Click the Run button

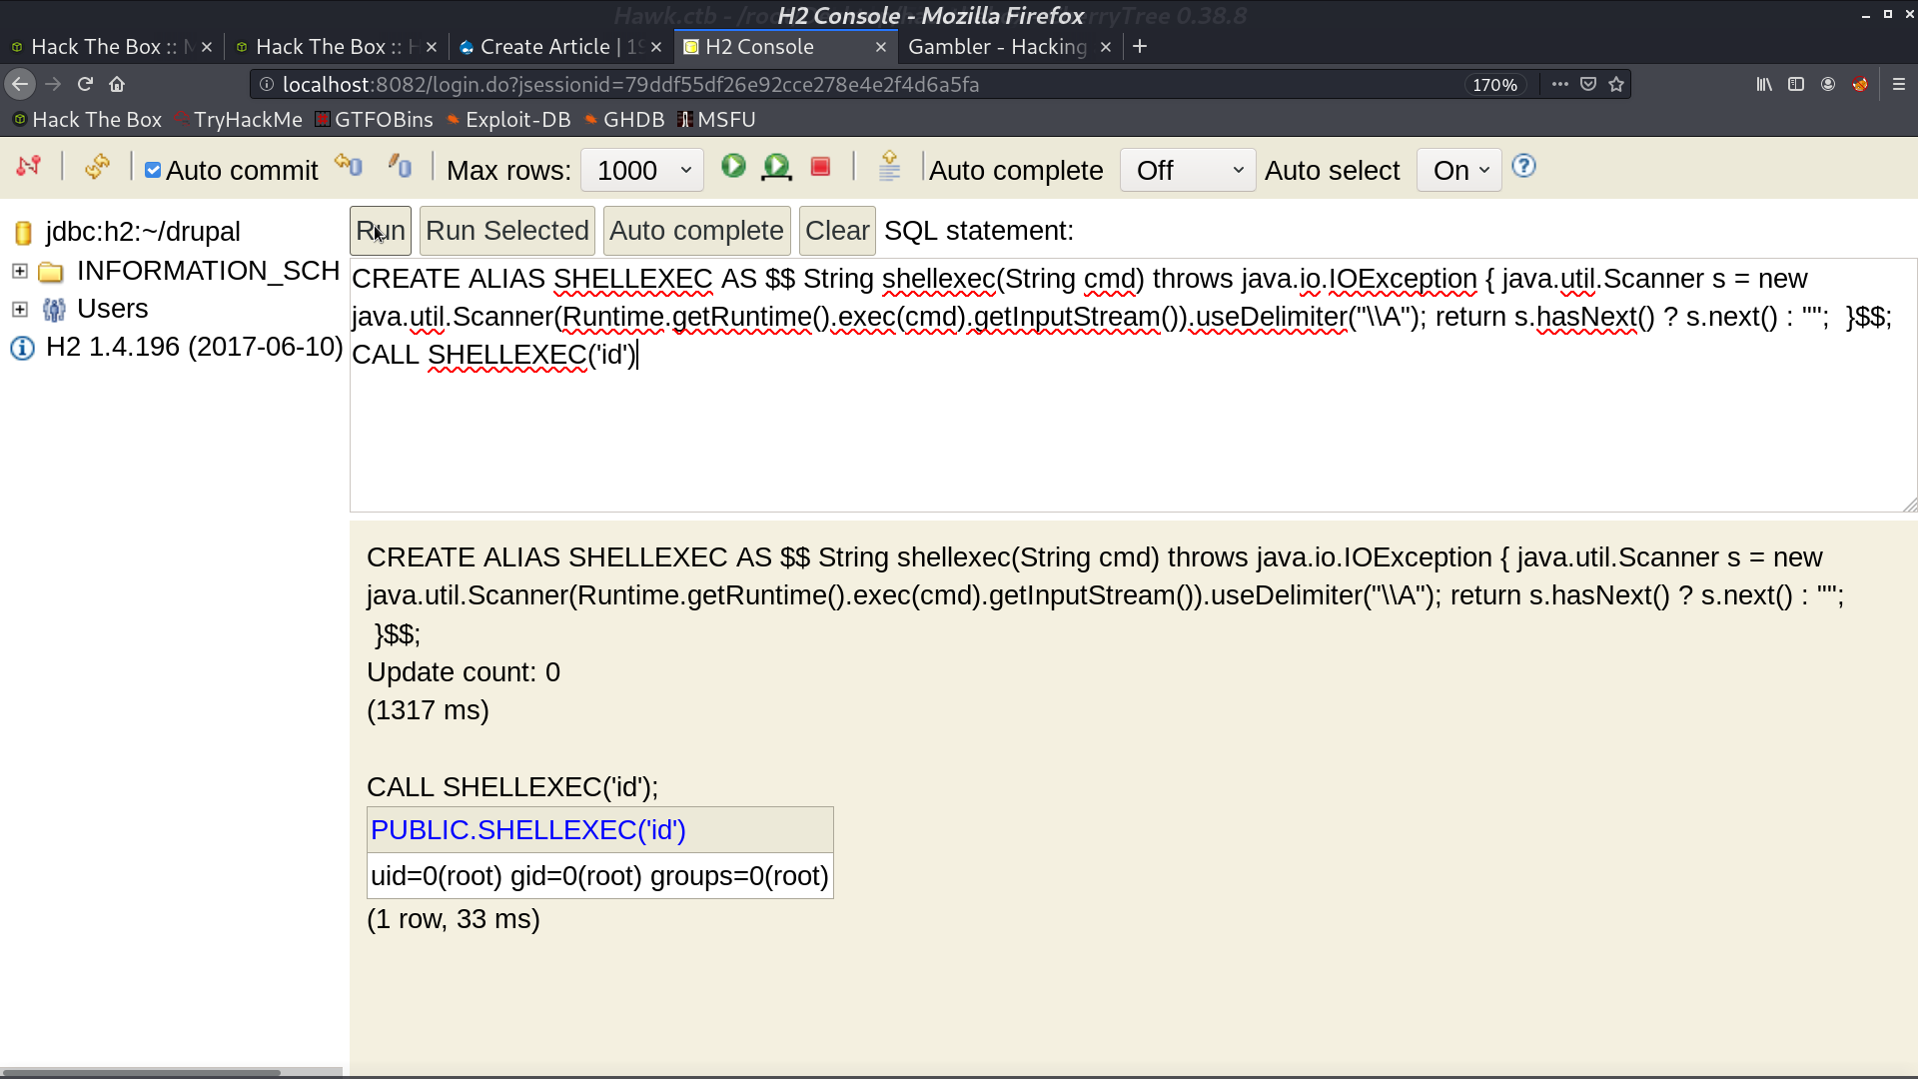click(380, 231)
